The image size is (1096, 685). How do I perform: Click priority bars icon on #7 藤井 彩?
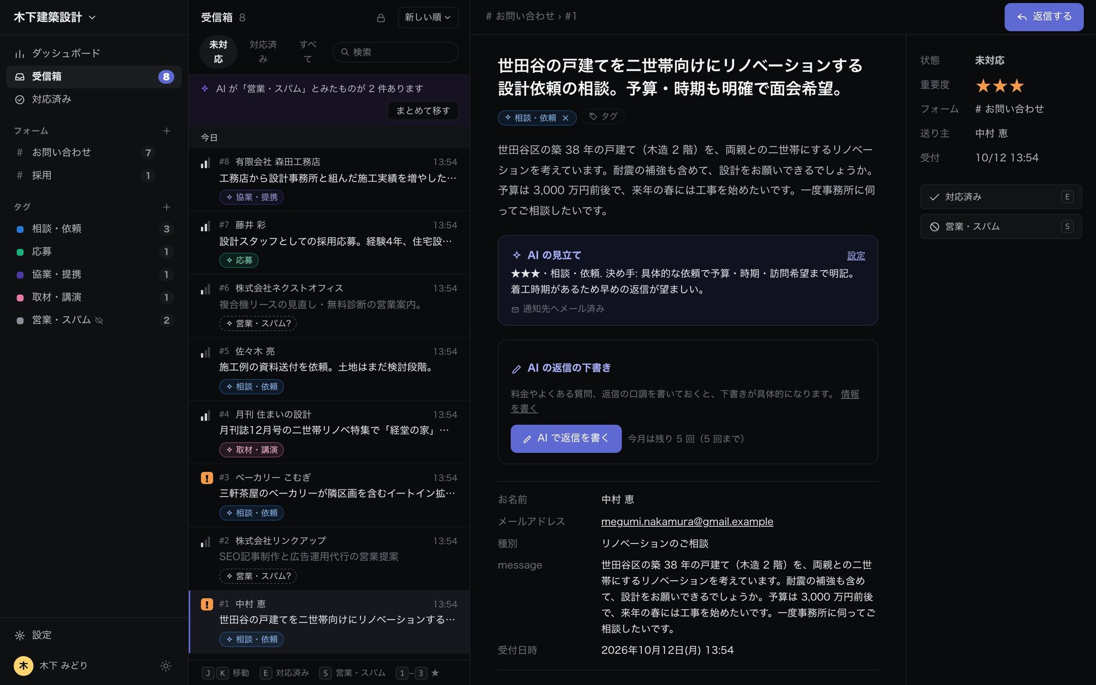pos(206,226)
